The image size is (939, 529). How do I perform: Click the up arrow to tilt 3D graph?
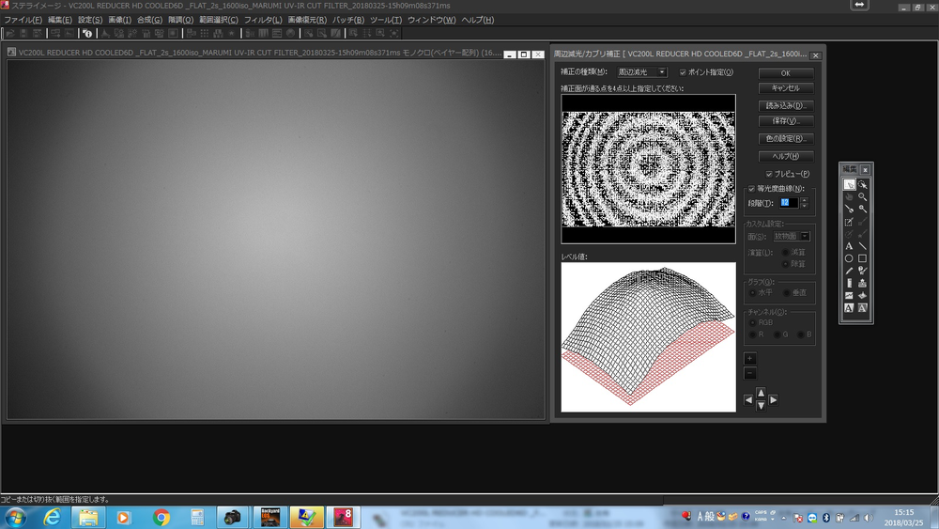pos(761,392)
